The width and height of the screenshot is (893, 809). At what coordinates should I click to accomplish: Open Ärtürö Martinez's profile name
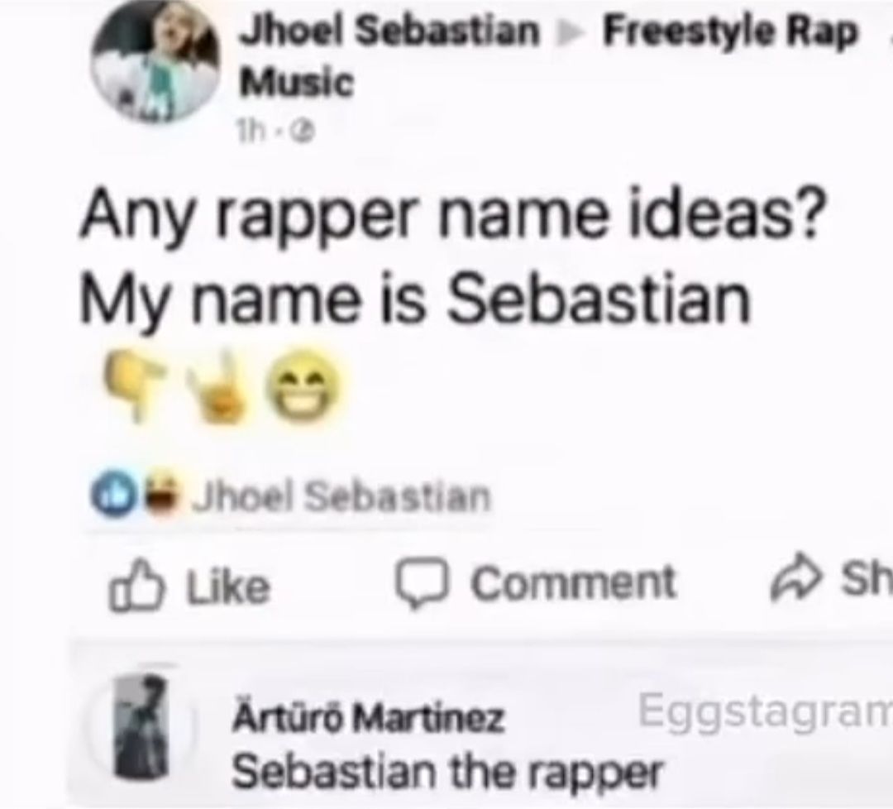(x=368, y=716)
